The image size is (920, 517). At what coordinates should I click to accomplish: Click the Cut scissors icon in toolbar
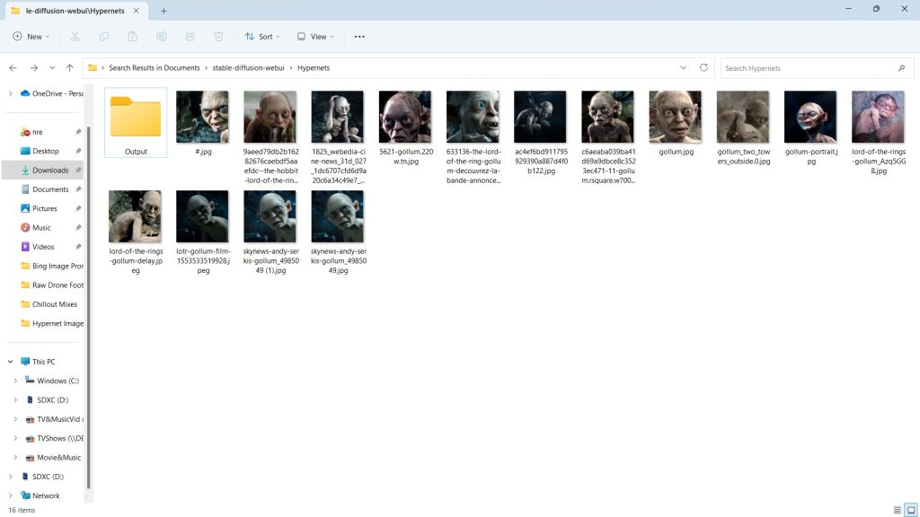(75, 37)
